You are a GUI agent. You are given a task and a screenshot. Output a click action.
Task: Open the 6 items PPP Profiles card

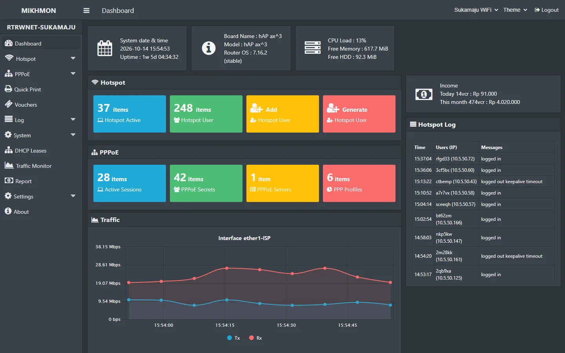coord(359,183)
